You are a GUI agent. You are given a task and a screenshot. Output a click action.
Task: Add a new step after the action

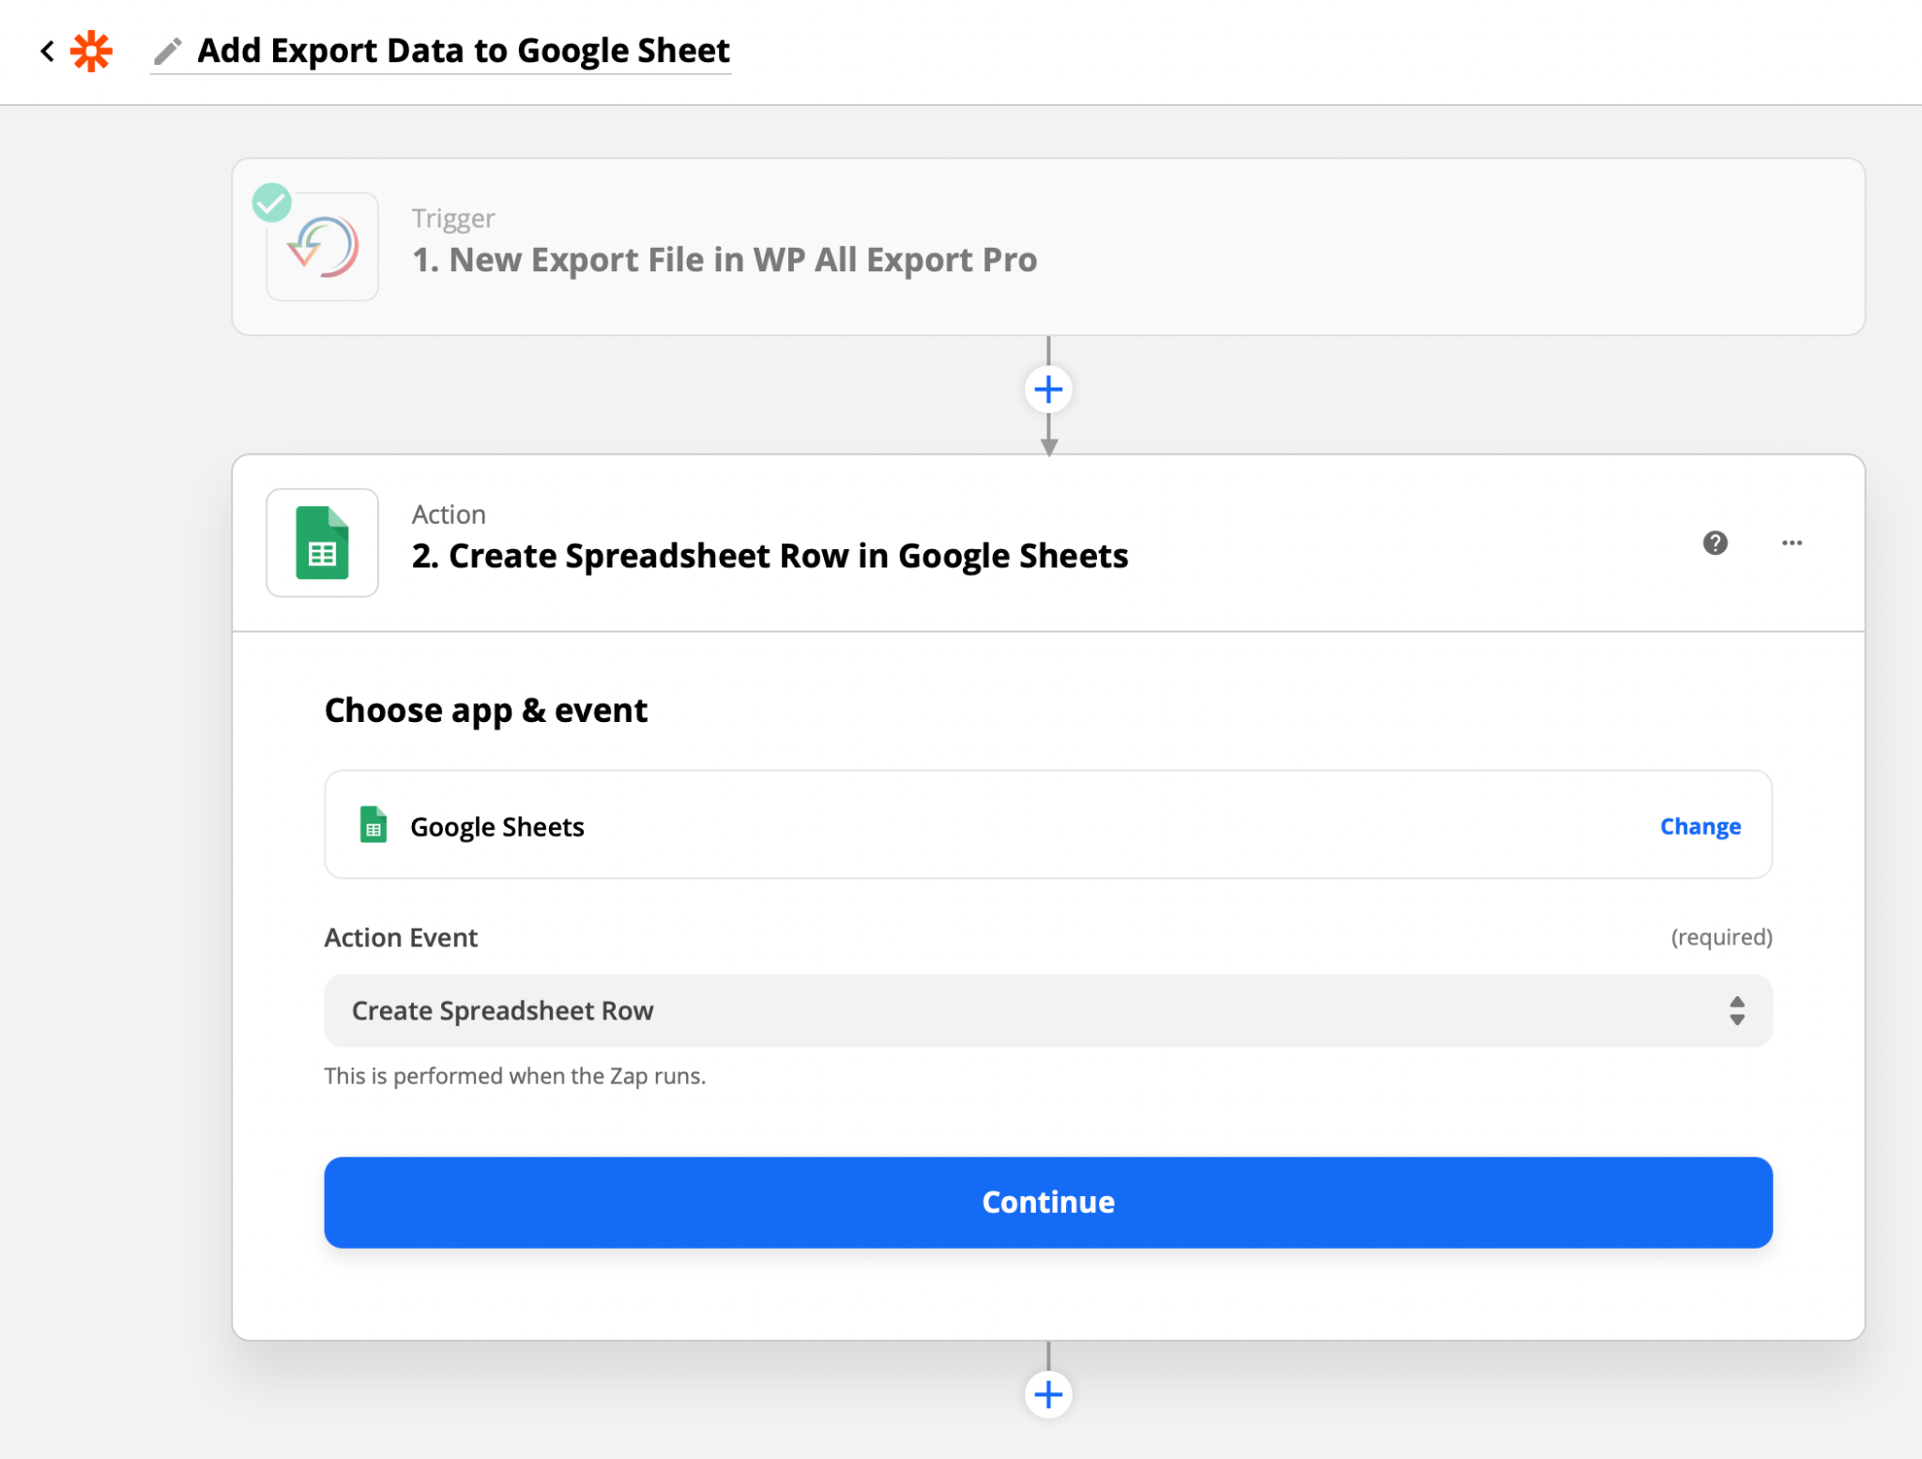(x=1048, y=1394)
